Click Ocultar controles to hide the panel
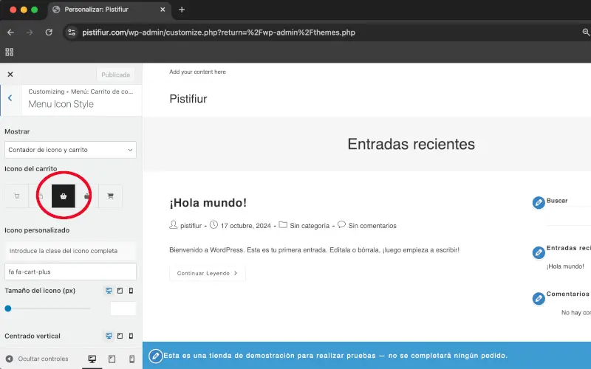 37,359
